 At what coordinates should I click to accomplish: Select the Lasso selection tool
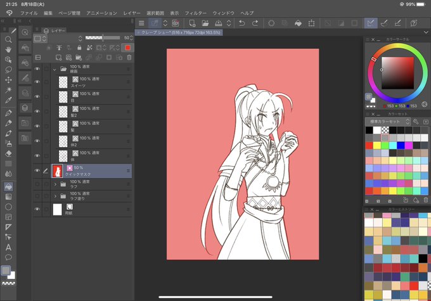(x=8, y=70)
